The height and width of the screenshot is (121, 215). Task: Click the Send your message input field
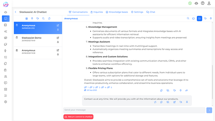(x=134, y=110)
